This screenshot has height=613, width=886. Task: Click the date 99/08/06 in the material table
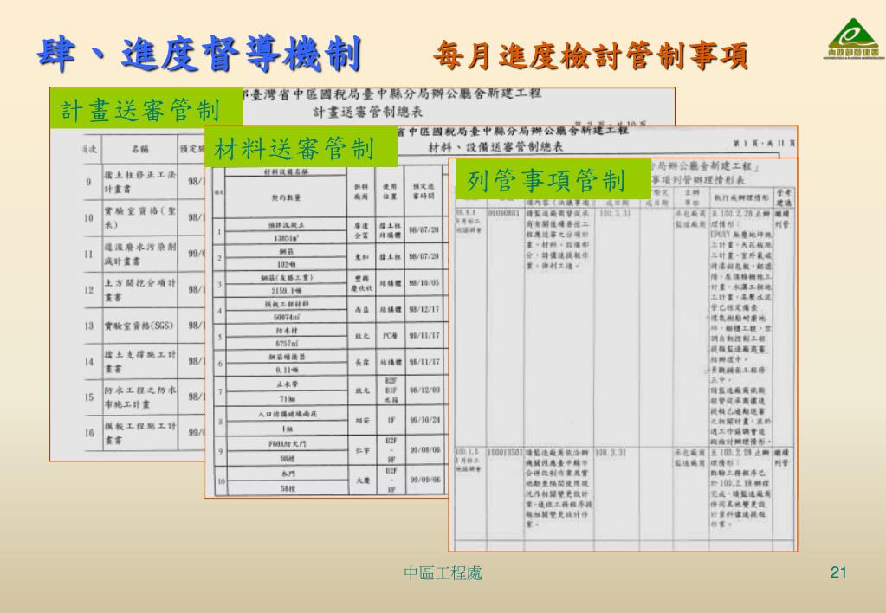[424, 450]
